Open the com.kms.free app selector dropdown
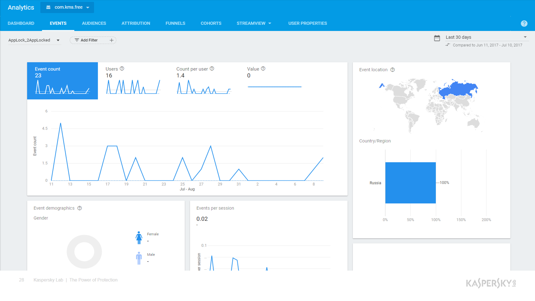 (x=67, y=7)
